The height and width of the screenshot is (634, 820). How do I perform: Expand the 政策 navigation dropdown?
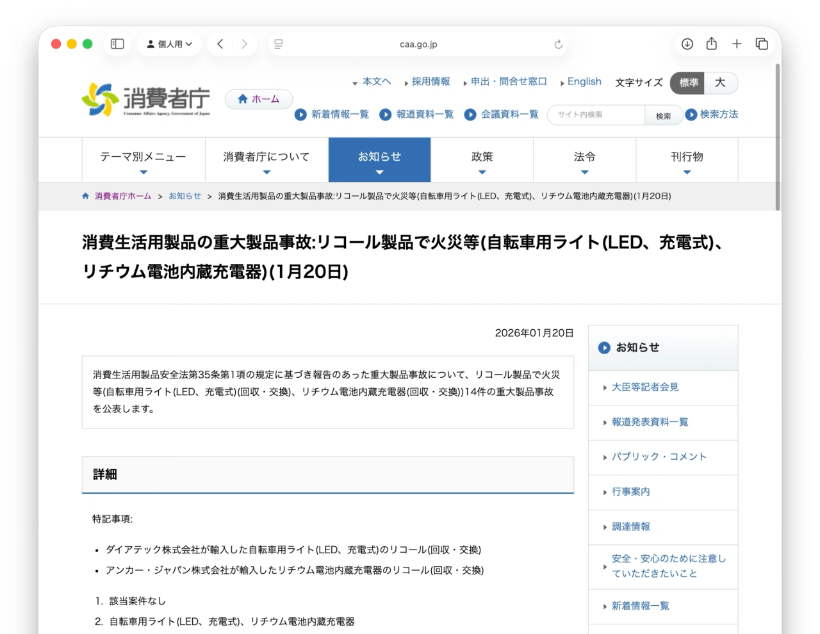click(x=482, y=159)
